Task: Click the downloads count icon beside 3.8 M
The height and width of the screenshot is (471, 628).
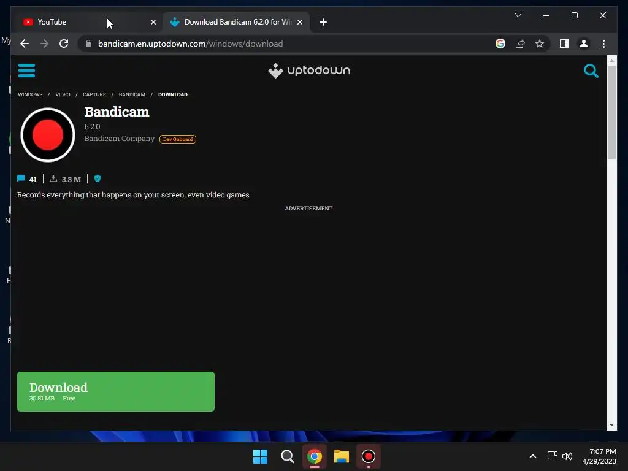Action: [x=53, y=178]
